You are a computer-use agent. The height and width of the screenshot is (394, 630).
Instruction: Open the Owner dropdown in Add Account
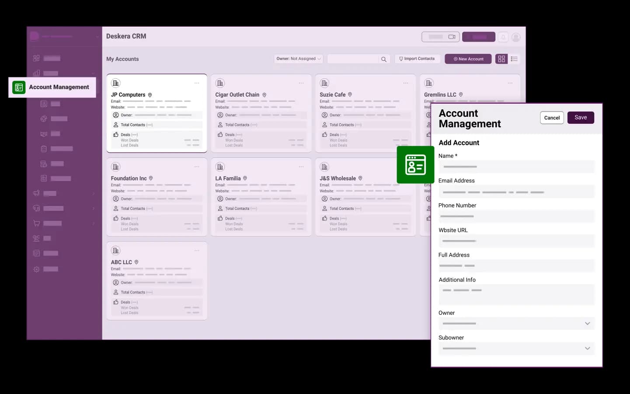point(517,324)
